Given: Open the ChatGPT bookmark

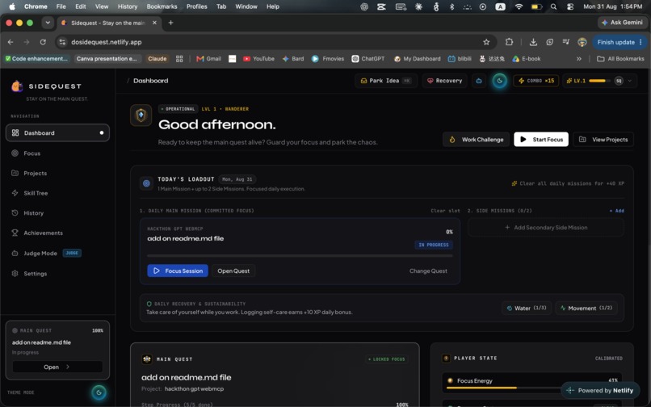Looking at the screenshot, I should click(x=367, y=59).
